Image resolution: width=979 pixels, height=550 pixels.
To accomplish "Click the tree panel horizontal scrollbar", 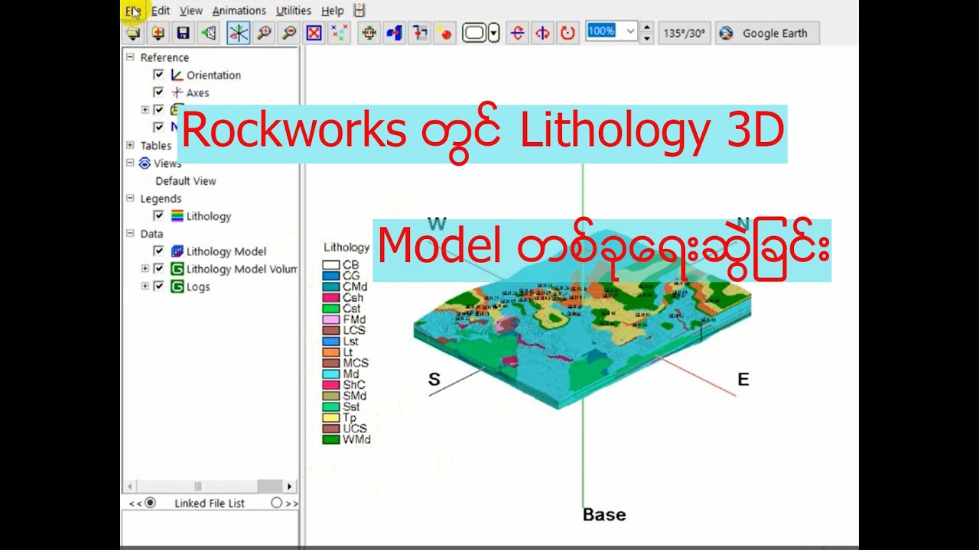I will (210, 486).
